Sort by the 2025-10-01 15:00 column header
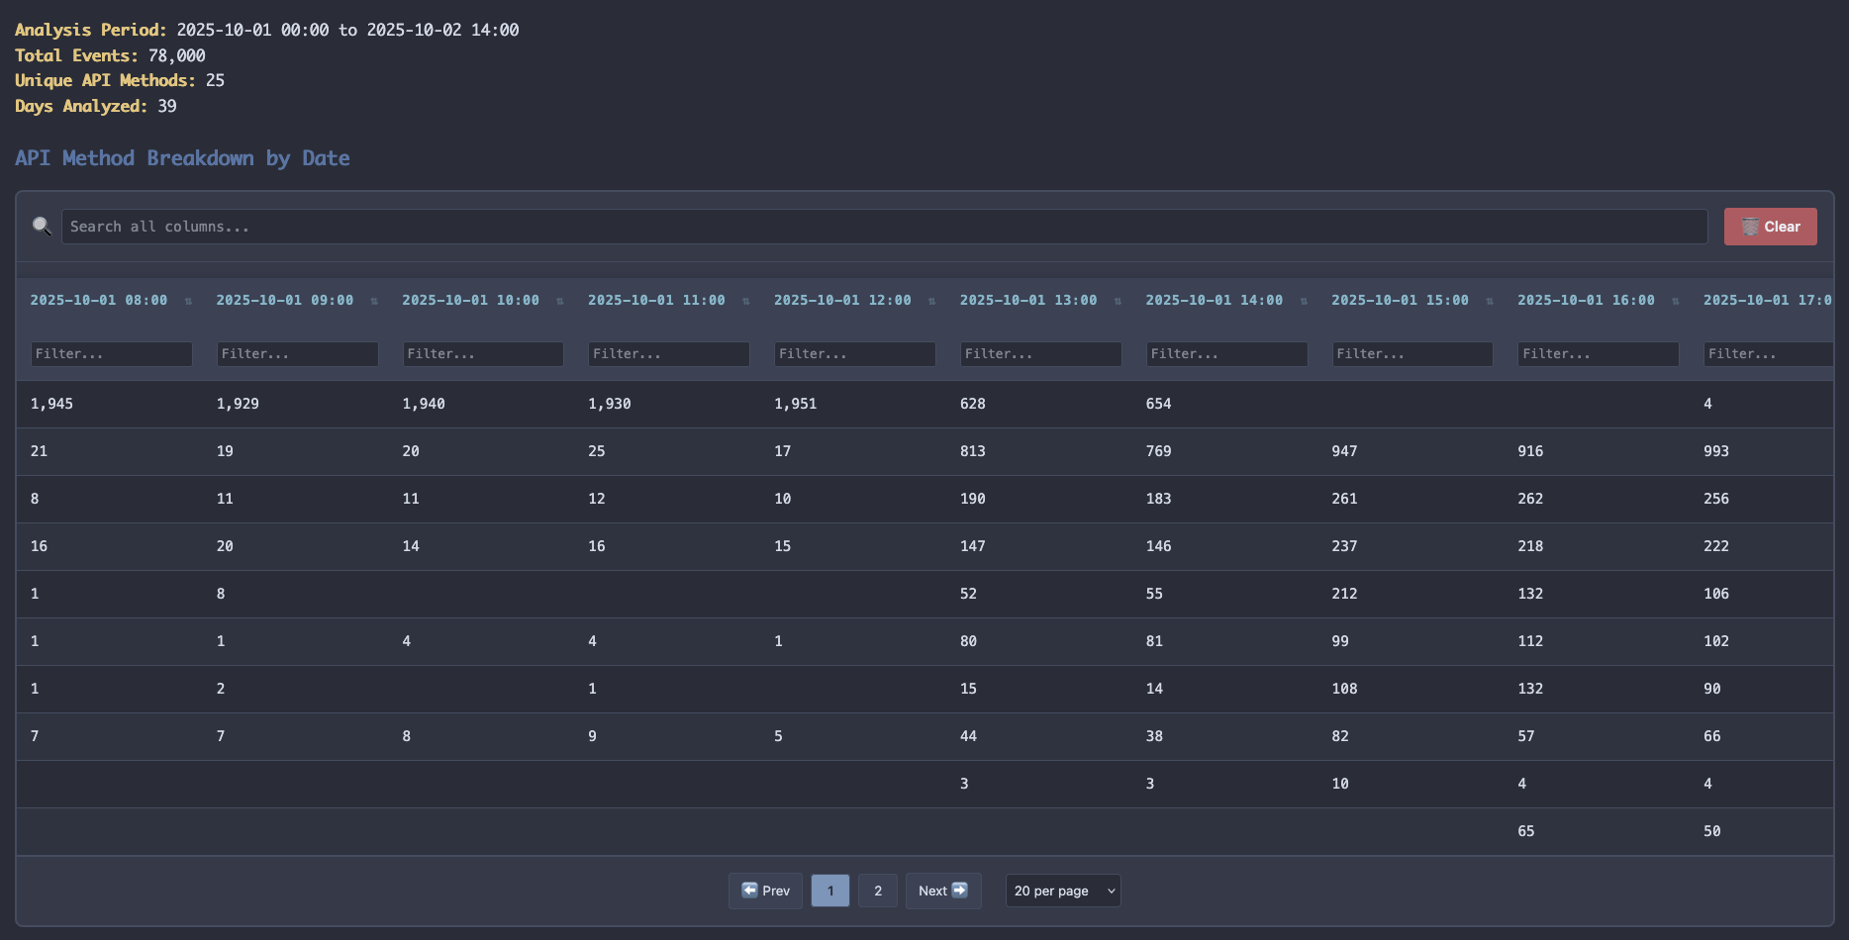1849x940 pixels. [1400, 300]
